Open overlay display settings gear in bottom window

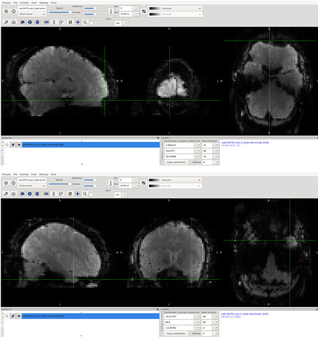(6, 183)
